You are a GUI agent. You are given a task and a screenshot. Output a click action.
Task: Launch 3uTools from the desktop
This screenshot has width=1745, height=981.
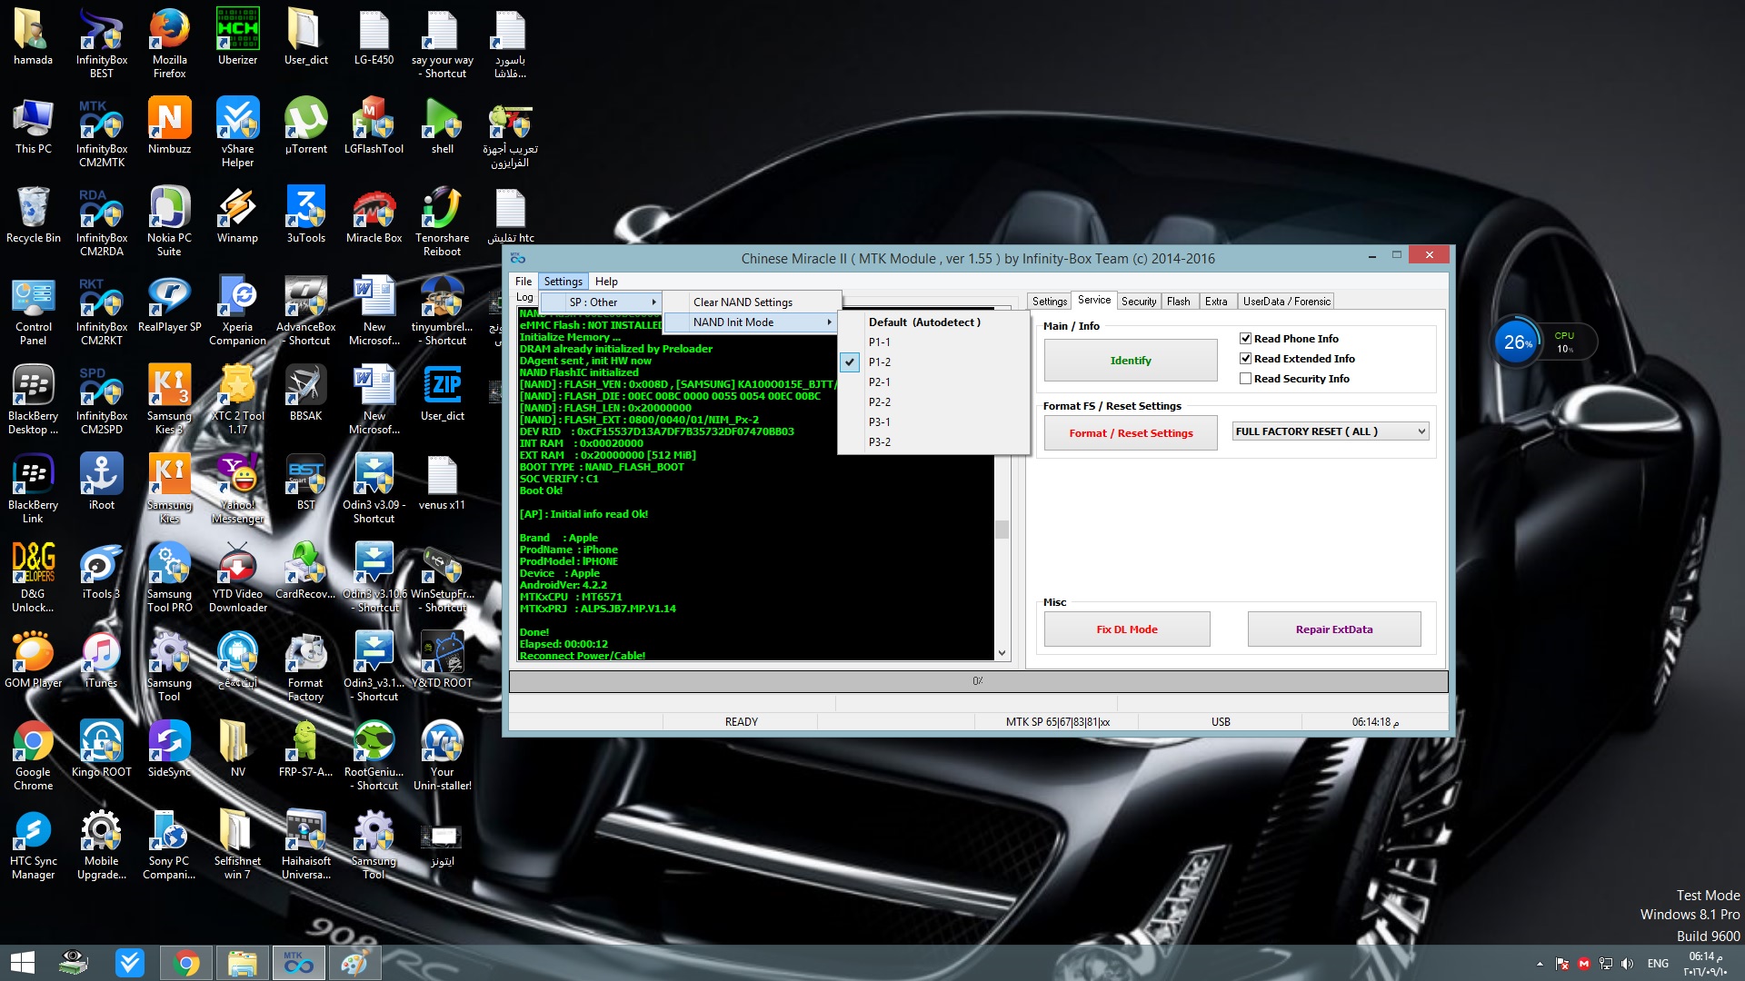coord(305,214)
